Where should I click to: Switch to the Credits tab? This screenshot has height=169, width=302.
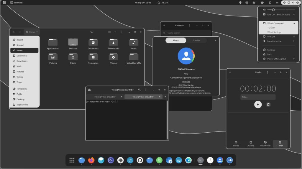(x=196, y=40)
